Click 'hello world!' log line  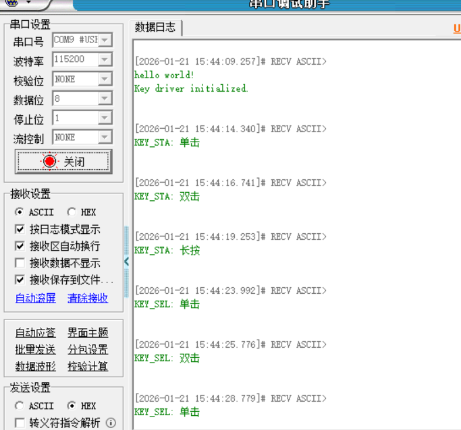point(164,75)
